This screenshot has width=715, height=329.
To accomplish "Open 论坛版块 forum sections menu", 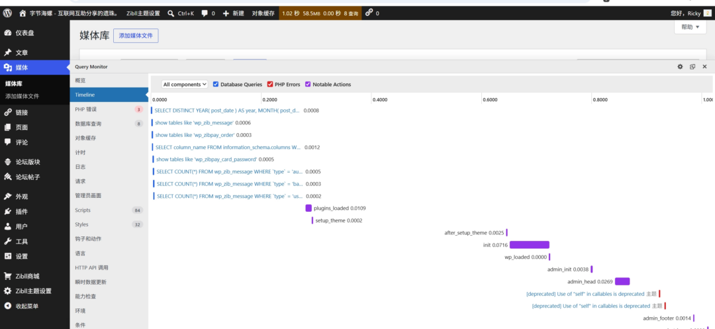I will pos(34,162).
